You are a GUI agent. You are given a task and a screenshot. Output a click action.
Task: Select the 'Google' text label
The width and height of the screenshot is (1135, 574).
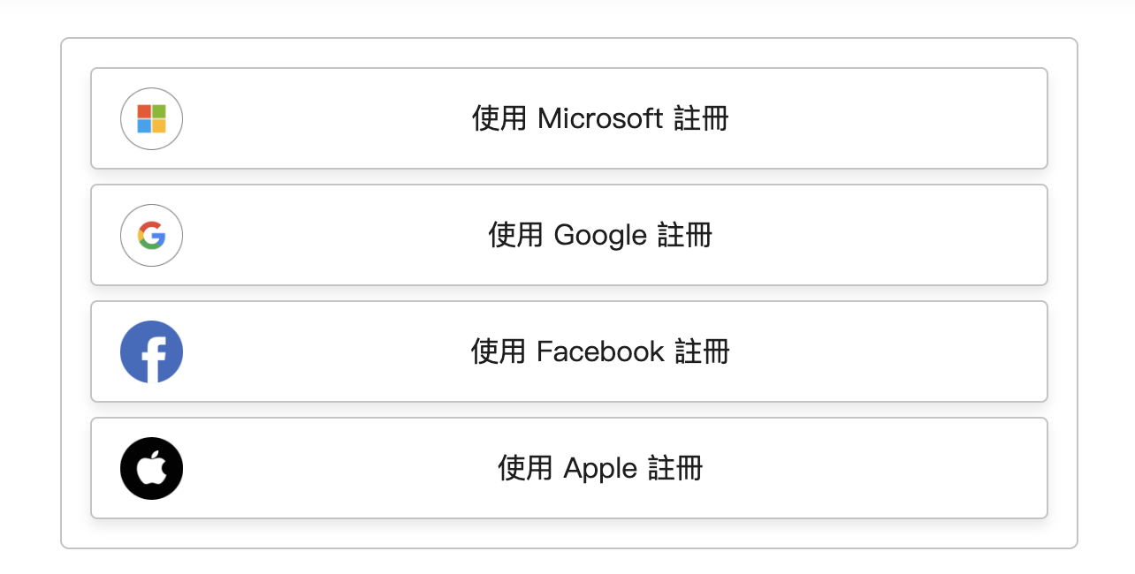(600, 236)
